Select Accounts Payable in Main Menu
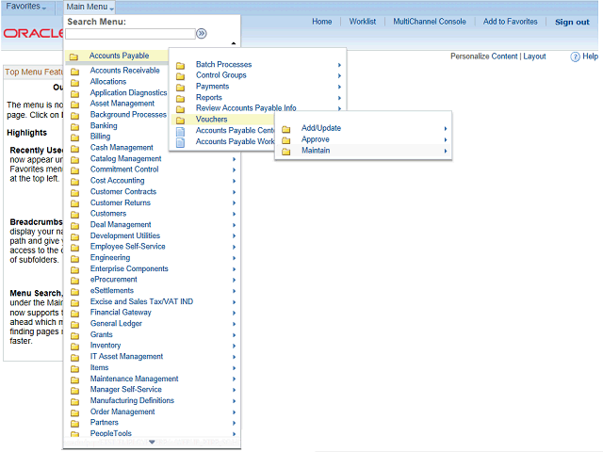The height and width of the screenshot is (452, 603). coord(119,56)
